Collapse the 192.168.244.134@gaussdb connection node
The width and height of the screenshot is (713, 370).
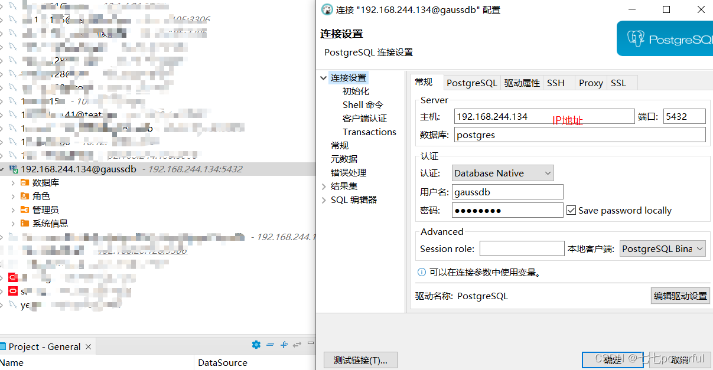3,169
